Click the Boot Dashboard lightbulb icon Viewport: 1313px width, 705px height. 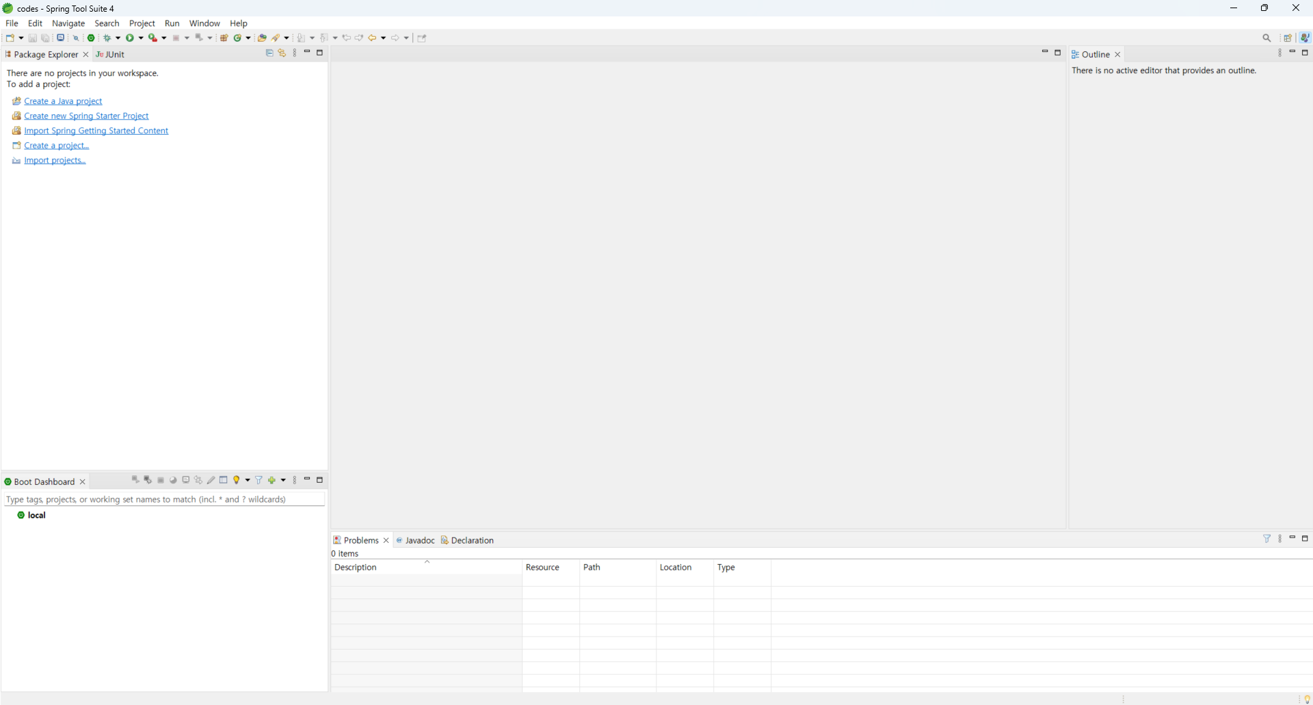237,480
